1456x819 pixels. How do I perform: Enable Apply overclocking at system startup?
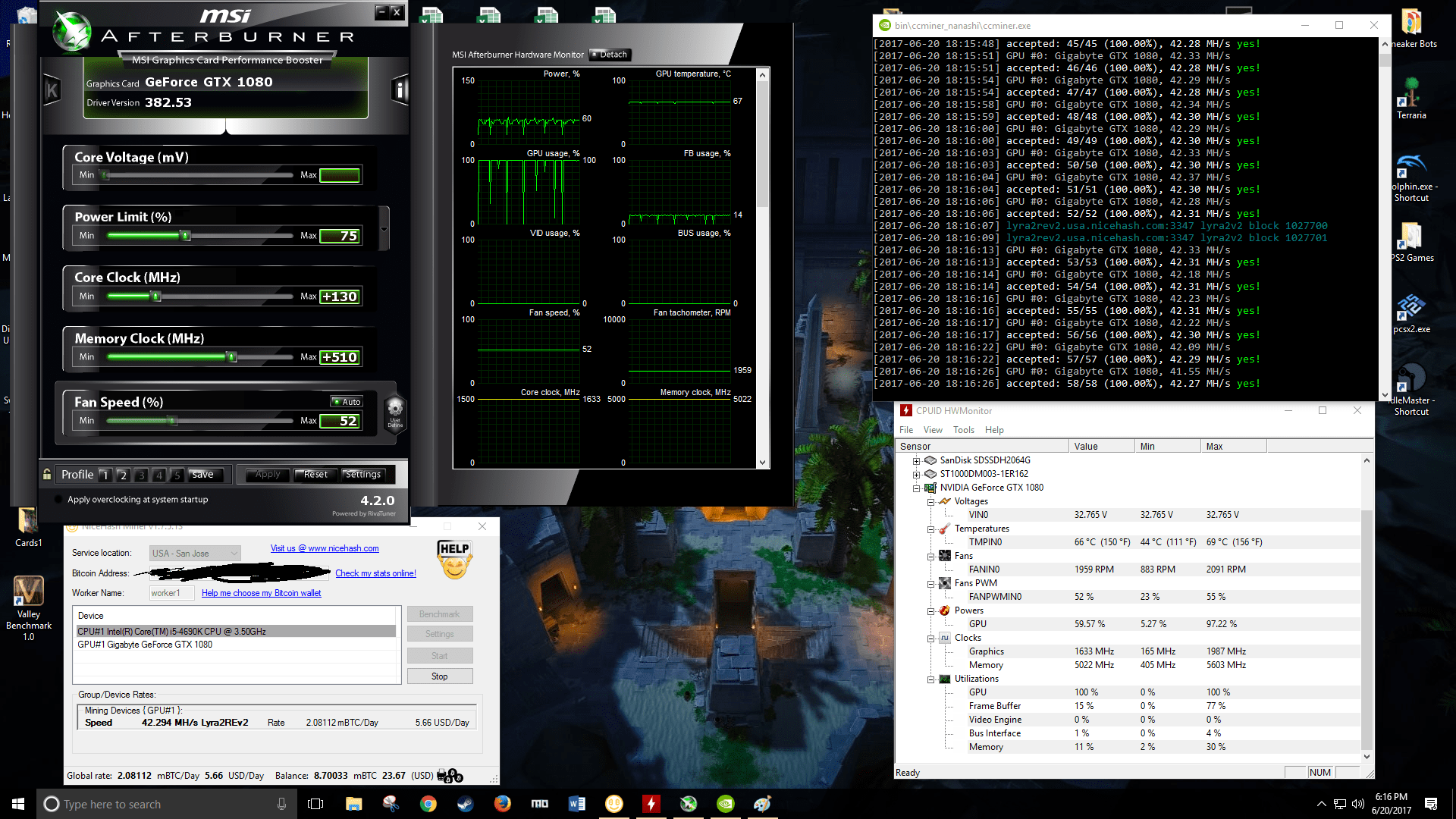58,500
